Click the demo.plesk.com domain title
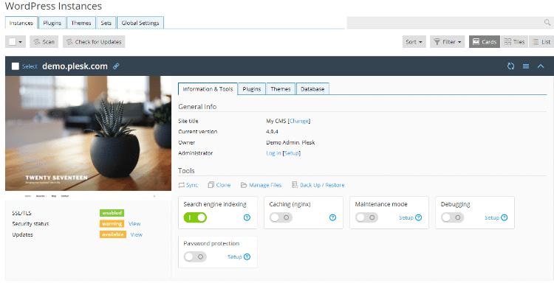The width and height of the screenshot is (554, 283). 75,66
